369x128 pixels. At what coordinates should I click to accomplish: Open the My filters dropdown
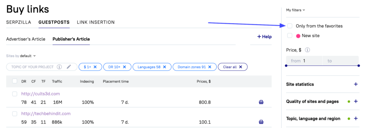(x=296, y=10)
